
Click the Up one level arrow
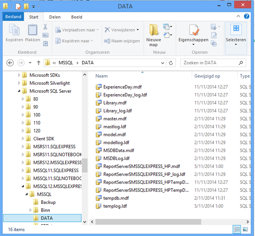pyautogui.click(x=38, y=63)
